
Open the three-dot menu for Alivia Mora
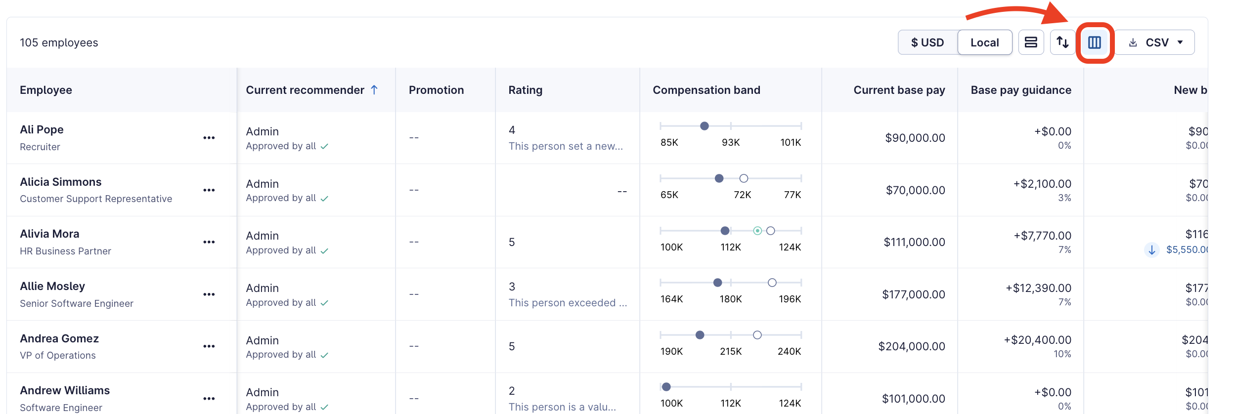(209, 242)
